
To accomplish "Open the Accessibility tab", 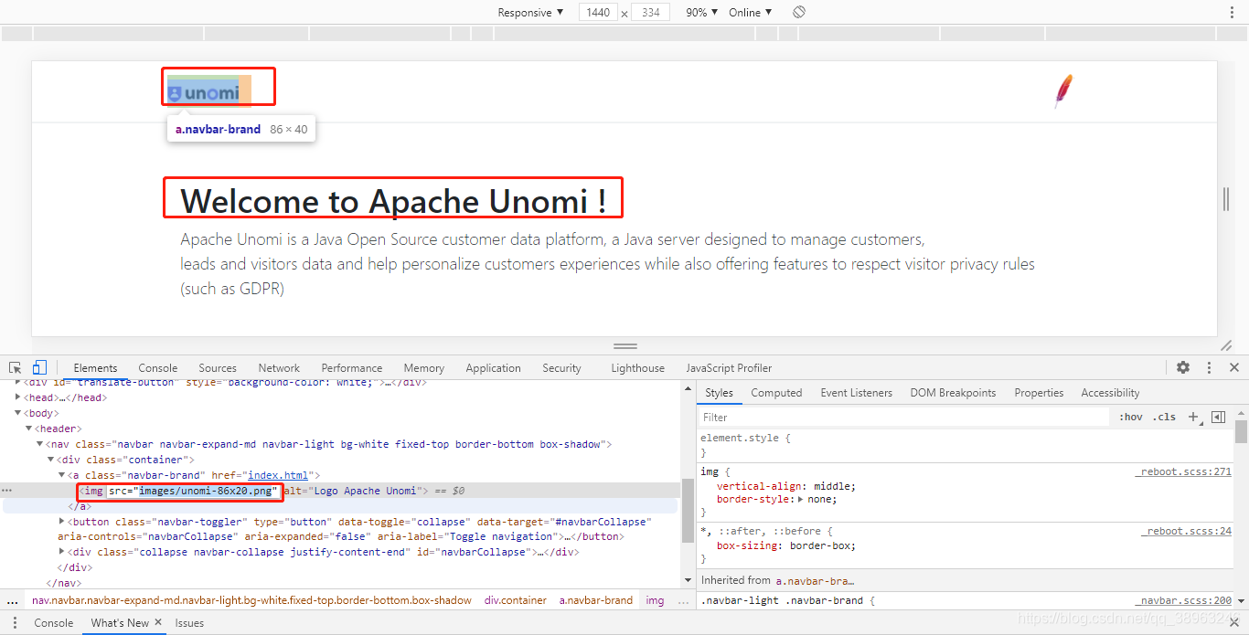I will click(1110, 393).
